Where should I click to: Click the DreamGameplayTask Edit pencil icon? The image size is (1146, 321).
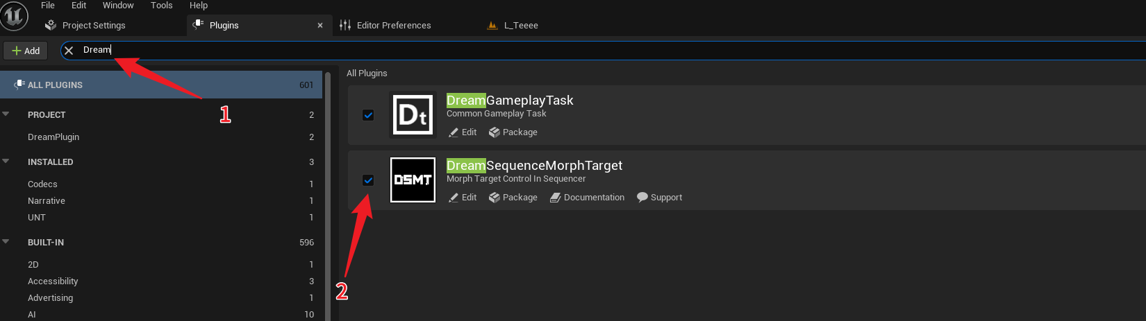(x=453, y=132)
